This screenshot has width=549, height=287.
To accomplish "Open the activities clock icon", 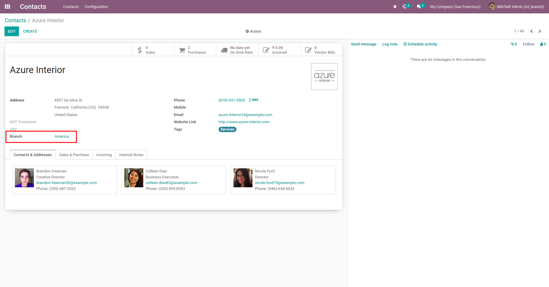I will click(x=405, y=7).
